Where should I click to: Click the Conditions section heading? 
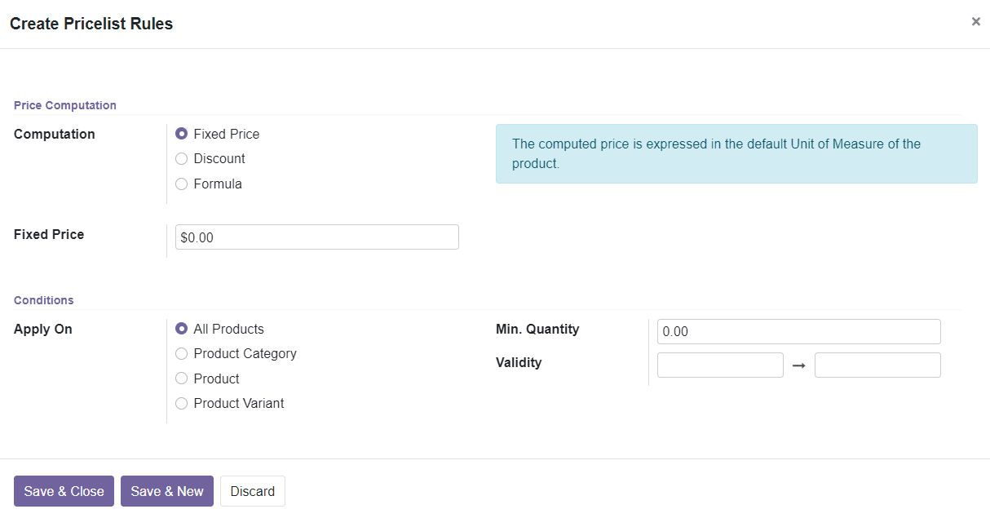(43, 300)
